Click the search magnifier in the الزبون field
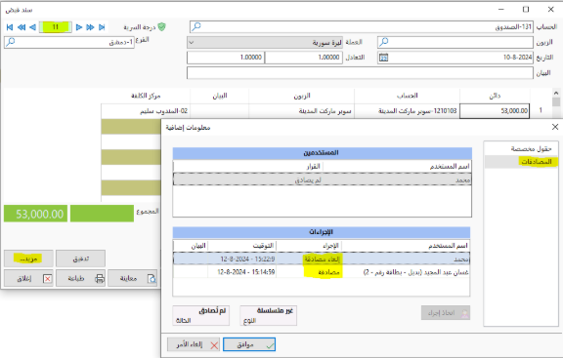Image resolution: width=563 pixels, height=358 pixels. coord(383,42)
